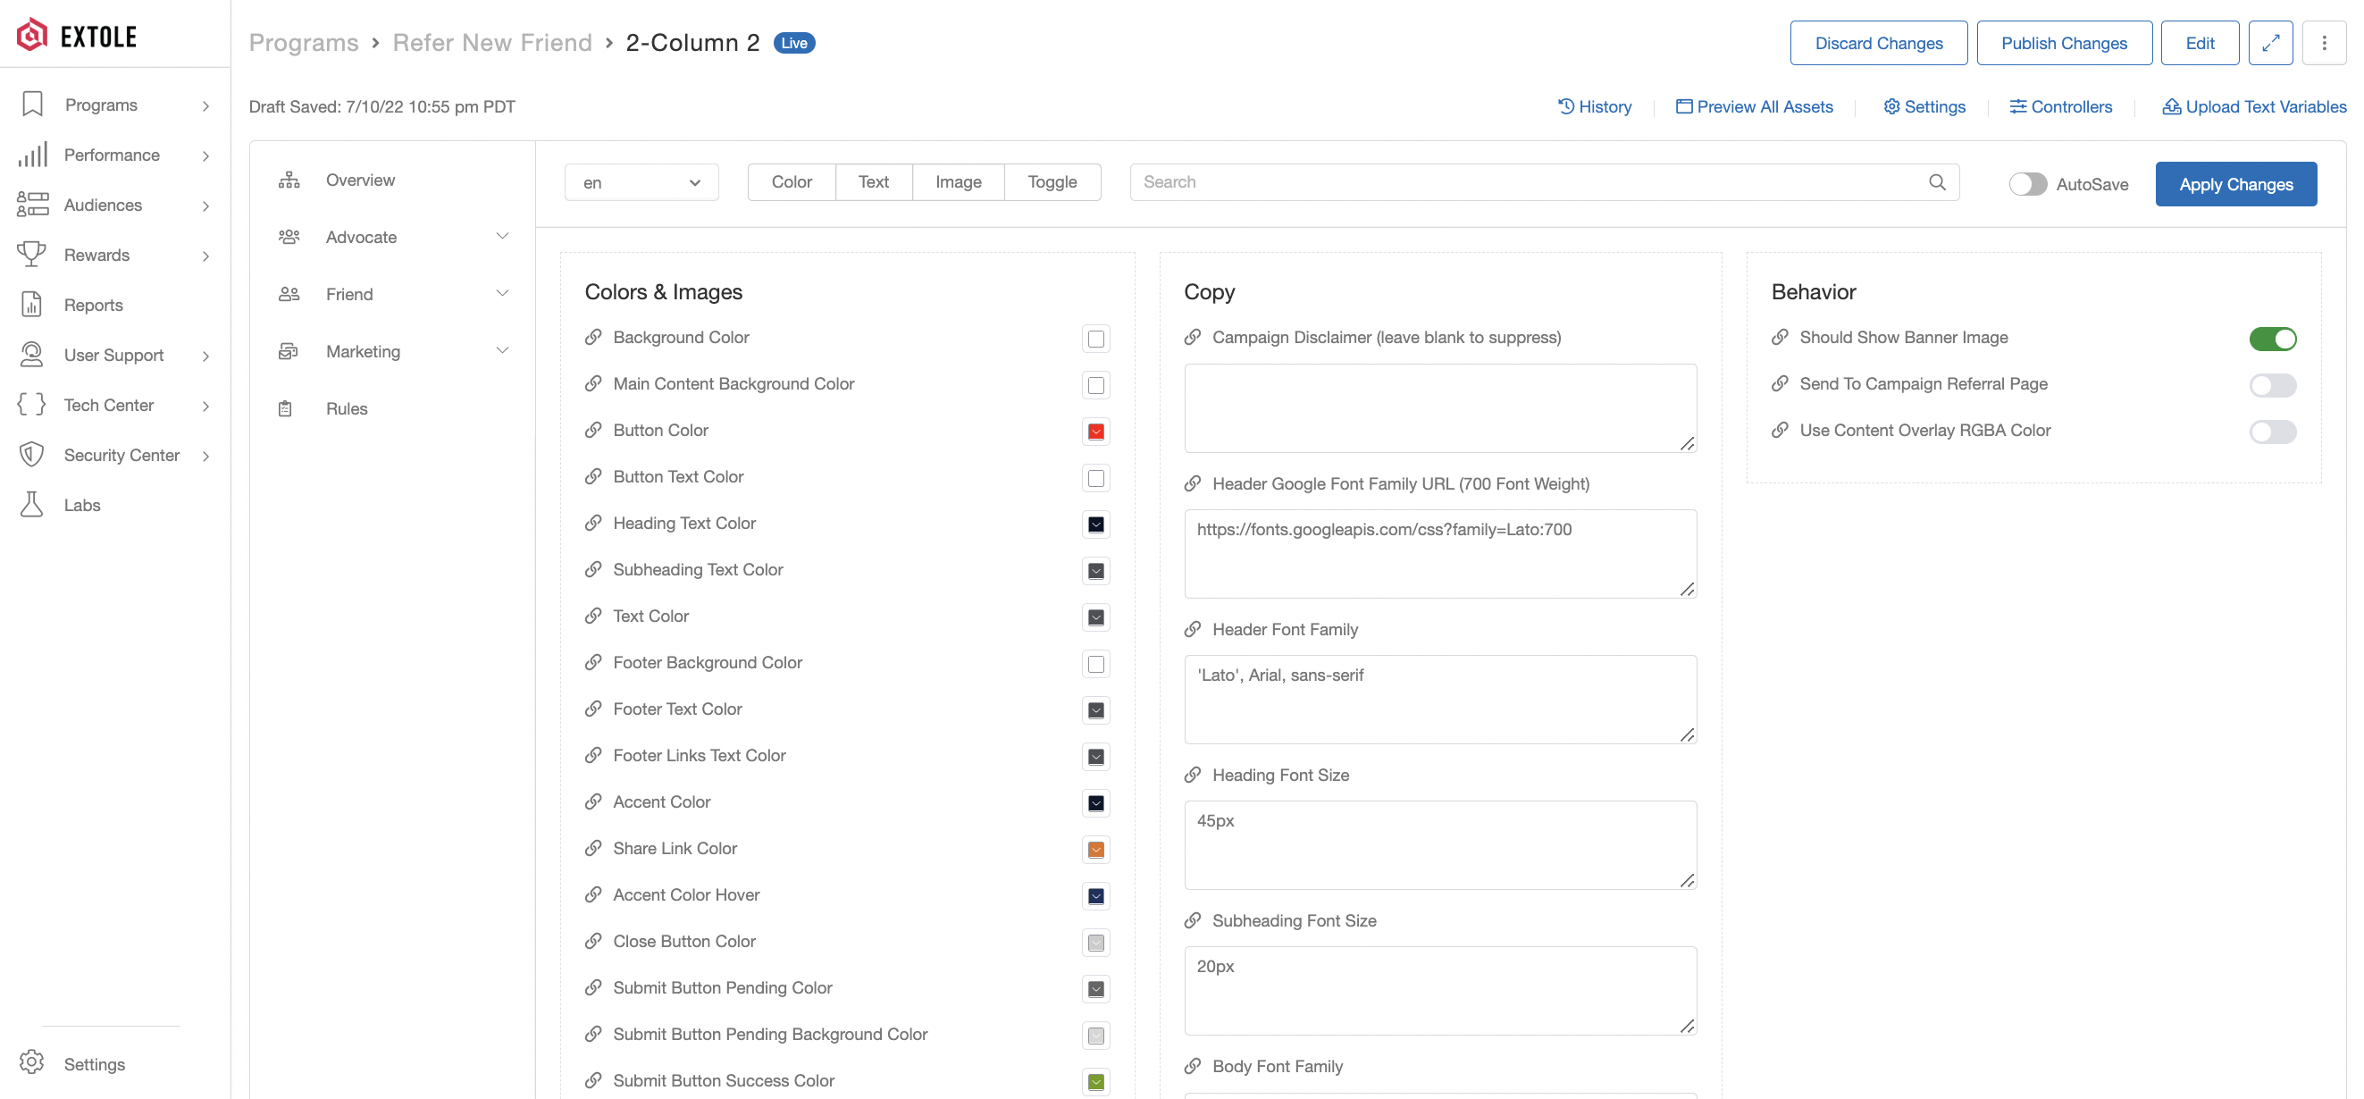Click the Performance bar chart icon
This screenshot has height=1099, width=2364.
32,155
